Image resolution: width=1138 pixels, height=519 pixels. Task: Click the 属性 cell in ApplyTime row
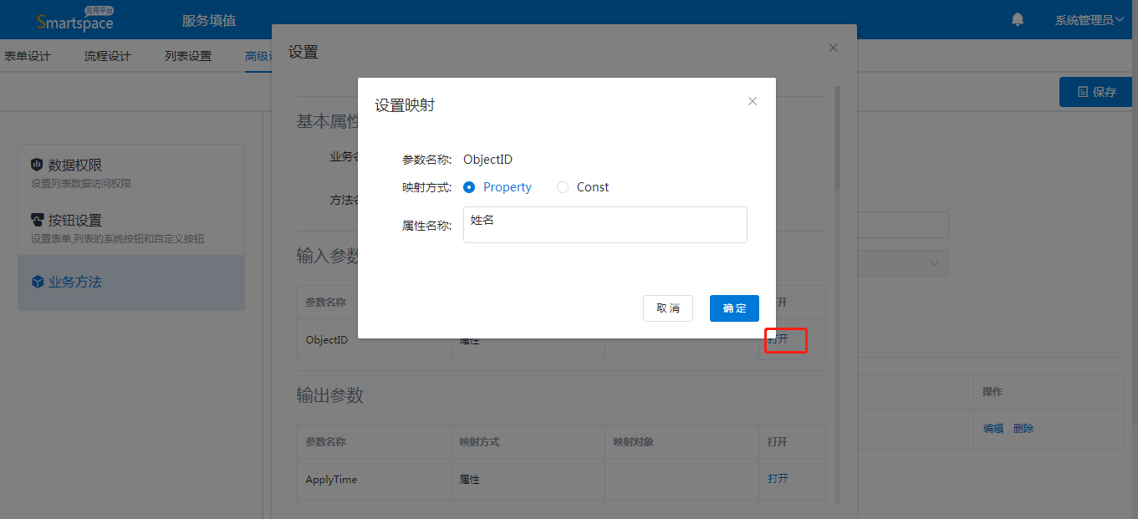[528, 480]
